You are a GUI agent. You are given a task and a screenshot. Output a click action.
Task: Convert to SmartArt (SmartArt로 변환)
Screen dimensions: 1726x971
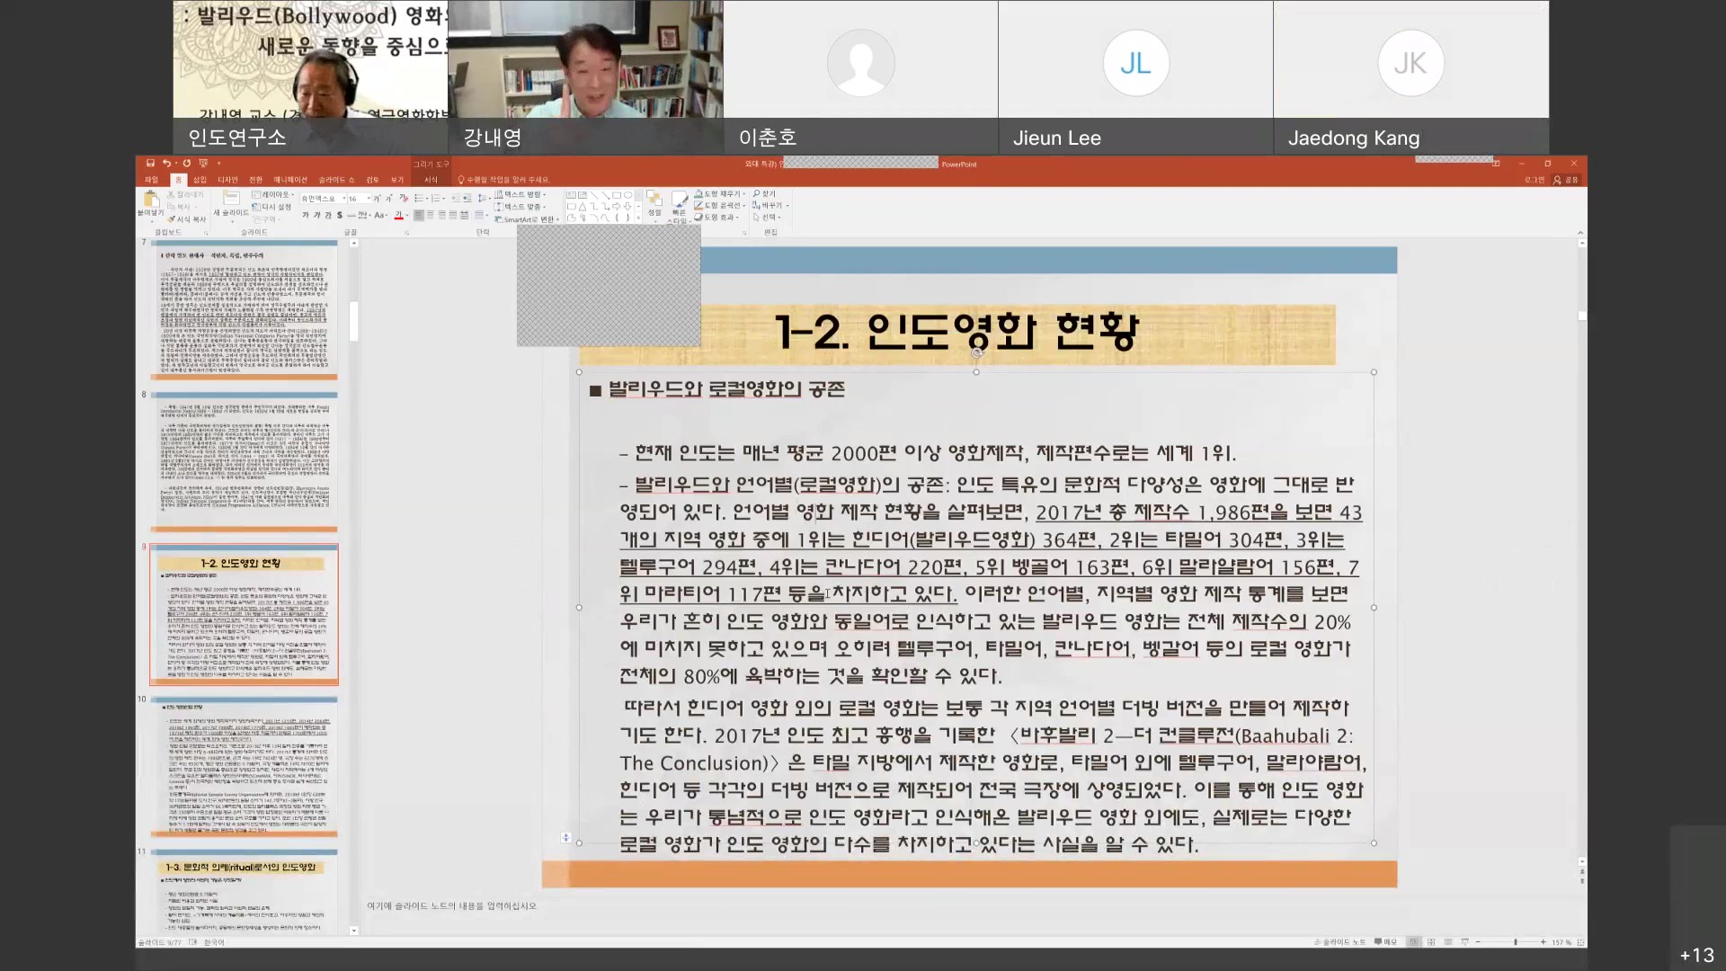(x=526, y=219)
